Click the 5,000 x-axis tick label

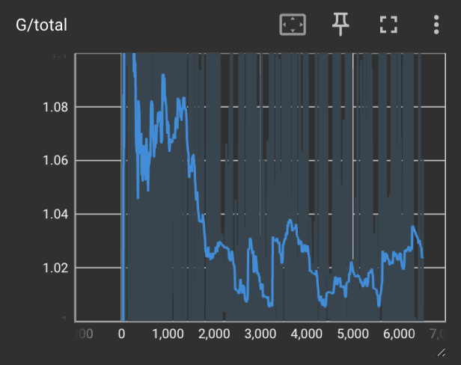click(x=352, y=334)
